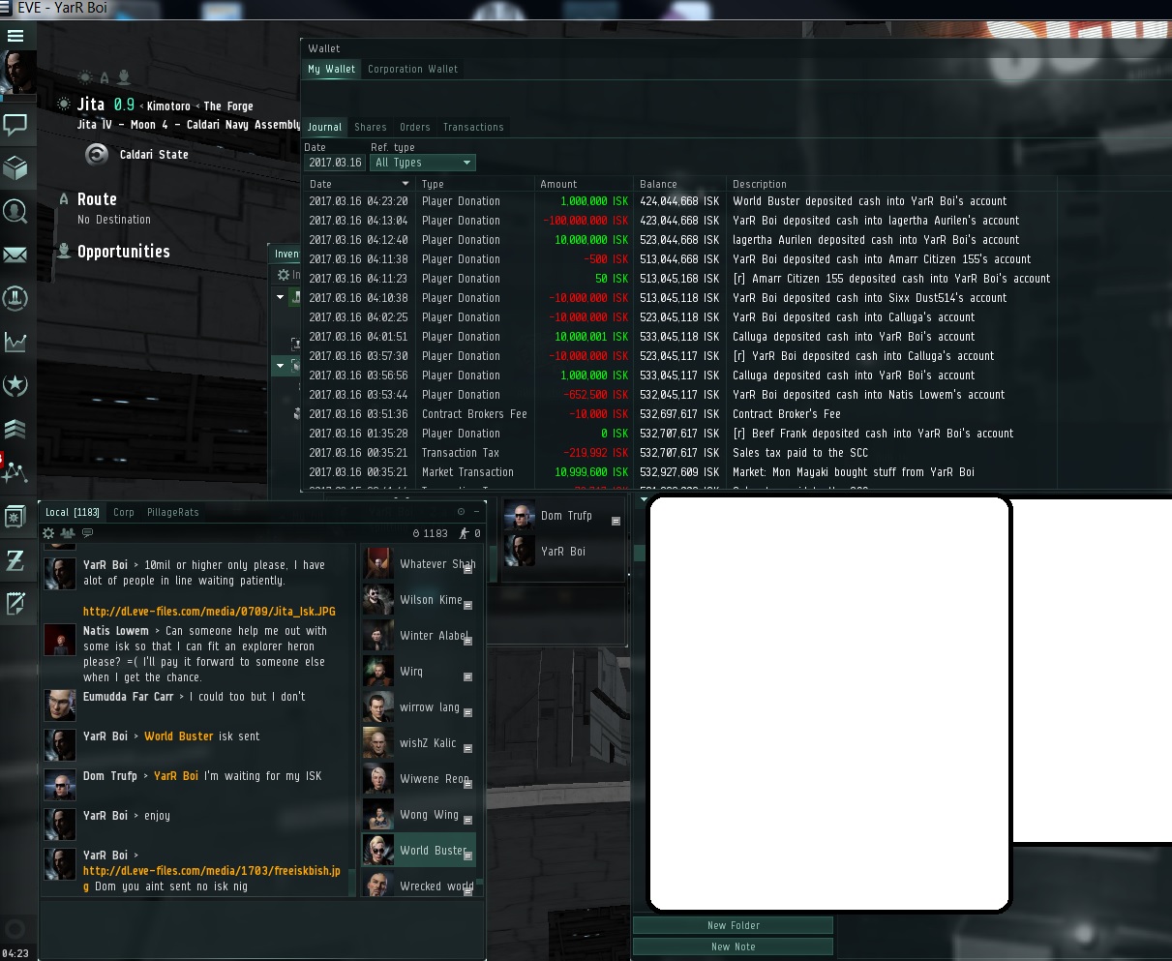Switch to the Corporation Wallet tab

[412, 69]
